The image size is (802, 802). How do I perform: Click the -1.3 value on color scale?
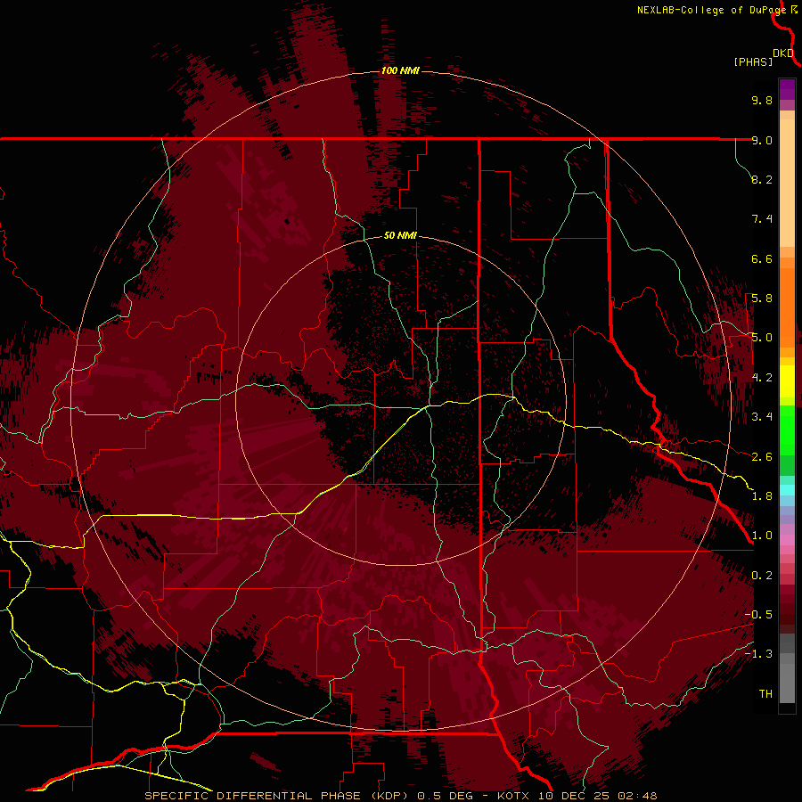point(758,654)
